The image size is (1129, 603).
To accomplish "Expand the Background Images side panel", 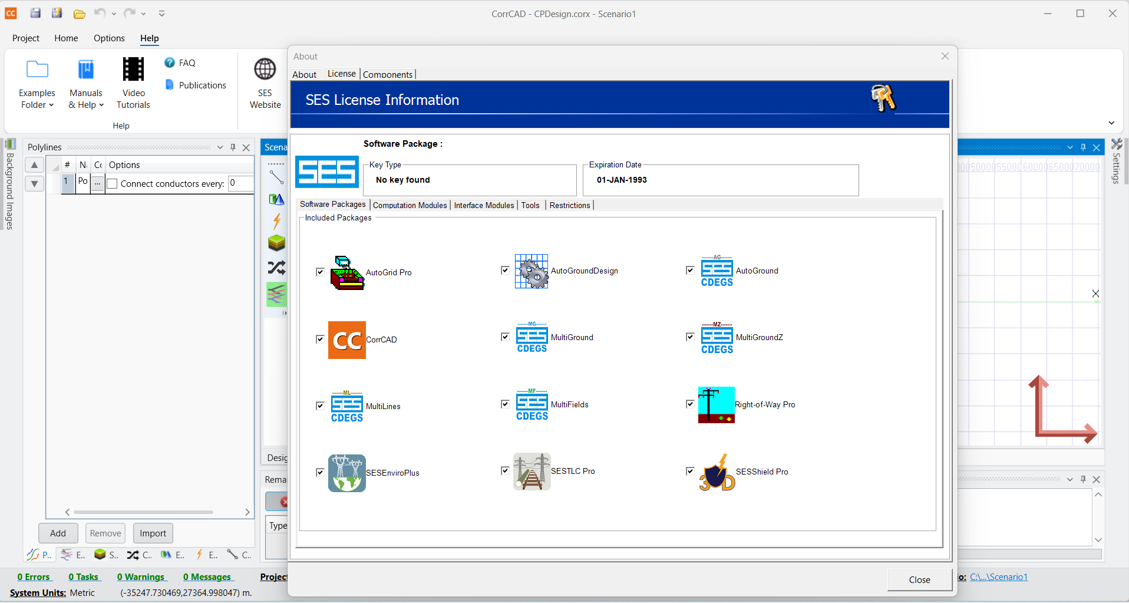I will [9, 184].
